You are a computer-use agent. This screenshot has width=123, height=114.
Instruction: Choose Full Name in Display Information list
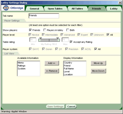[x=69, y=69]
